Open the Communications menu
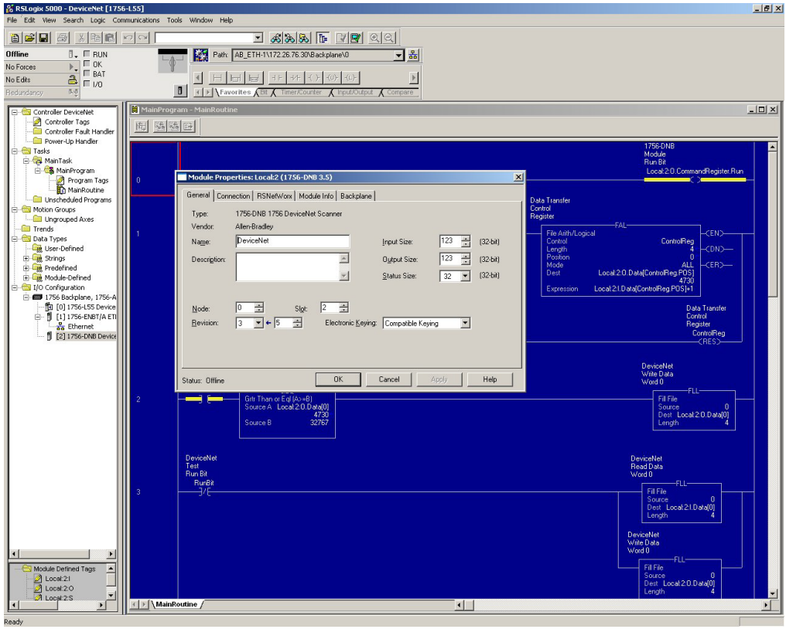This screenshot has width=786, height=629. 136,20
